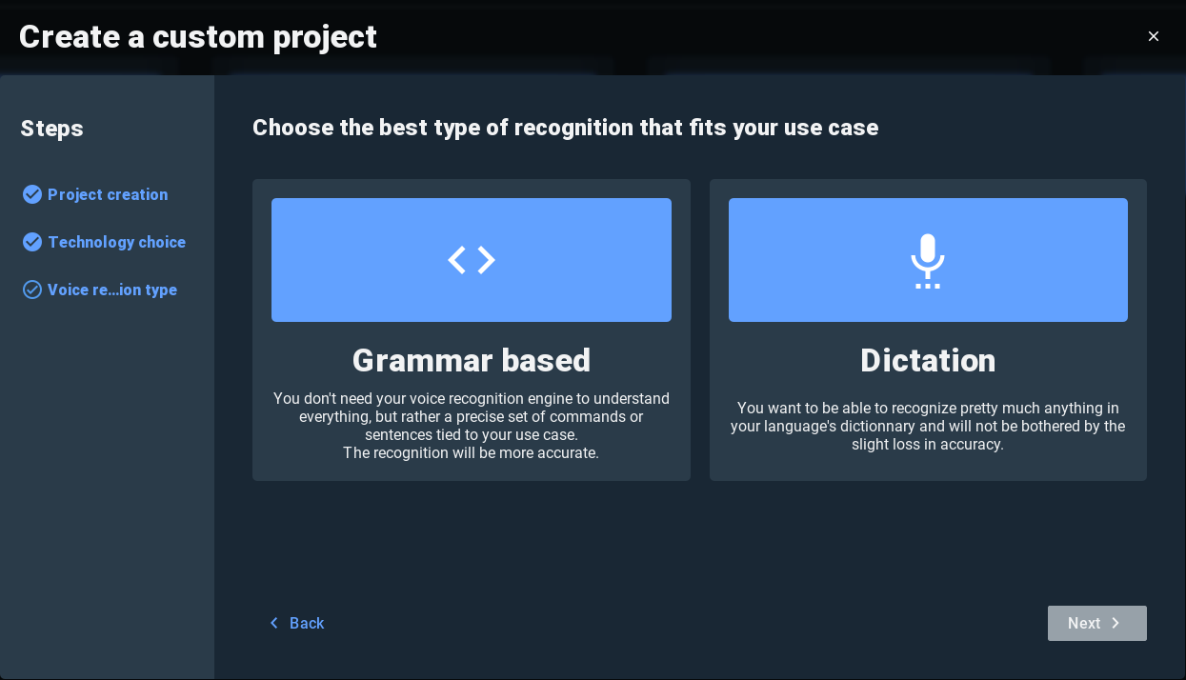Click the checkmark icon beside Voice recognition type
This screenshot has width=1186, height=680.
click(32, 290)
